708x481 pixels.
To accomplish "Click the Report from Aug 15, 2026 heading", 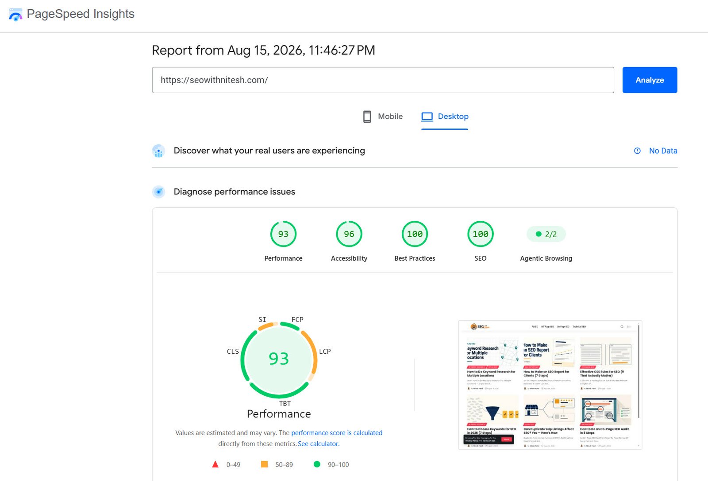I will pyautogui.click(x=263, y=50).
